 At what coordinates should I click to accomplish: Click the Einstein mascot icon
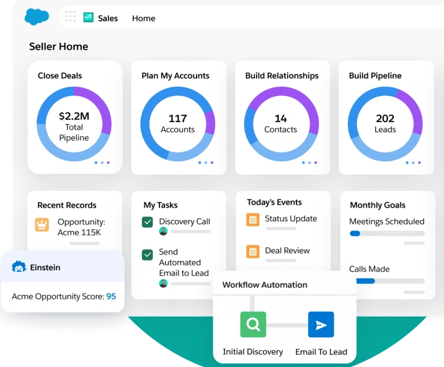click(x=19, y=267)
